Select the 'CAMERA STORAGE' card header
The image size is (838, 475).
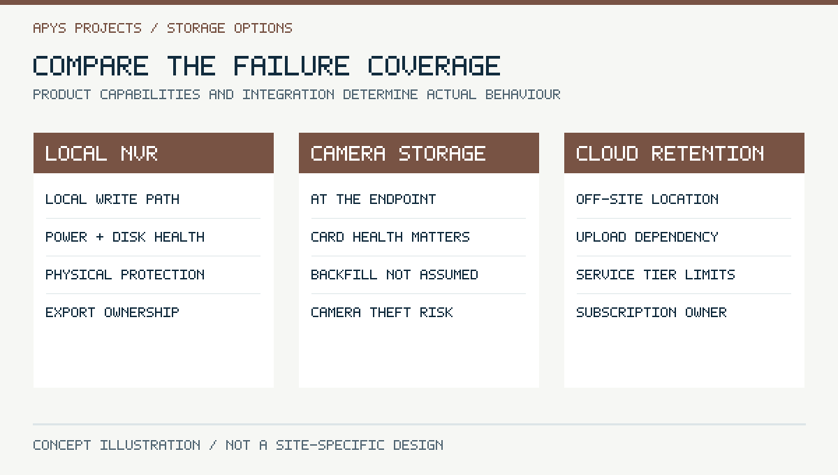419,153
